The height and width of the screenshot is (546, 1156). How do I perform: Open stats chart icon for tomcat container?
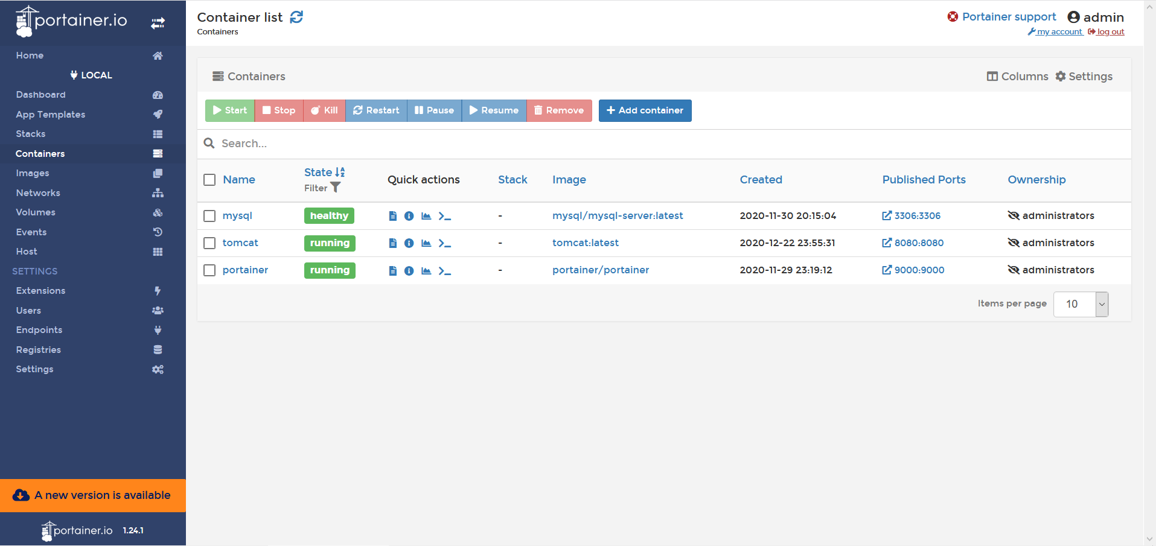(426, 243)
